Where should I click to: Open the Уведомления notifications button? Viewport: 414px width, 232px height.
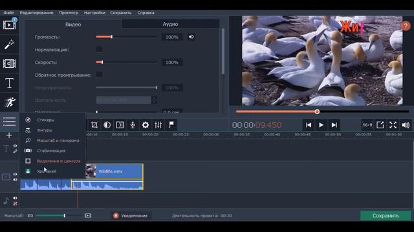point(131,216)
